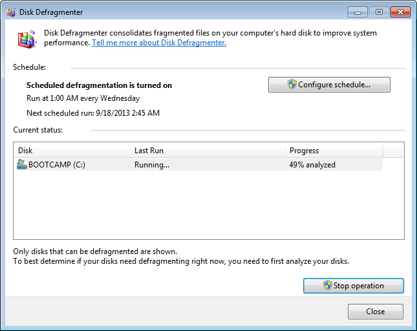Click the Next scheduled run date text
Viewport: 417px width, 331px height.
93,113
